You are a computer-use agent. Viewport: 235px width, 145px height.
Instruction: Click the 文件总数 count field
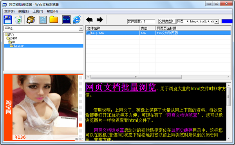141,21
